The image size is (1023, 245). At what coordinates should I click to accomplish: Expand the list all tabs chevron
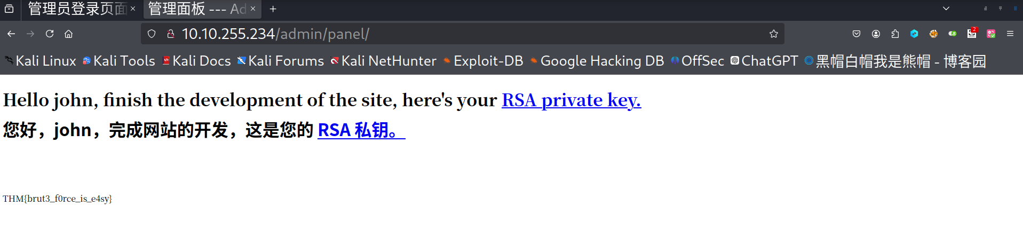(946, 9)
